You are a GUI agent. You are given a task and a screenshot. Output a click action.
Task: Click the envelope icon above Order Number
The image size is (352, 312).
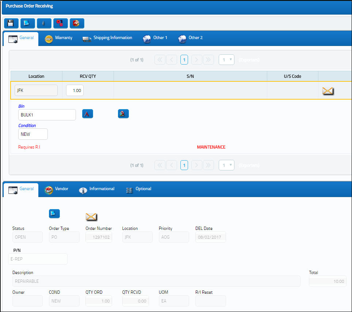[x=91, y=217]
